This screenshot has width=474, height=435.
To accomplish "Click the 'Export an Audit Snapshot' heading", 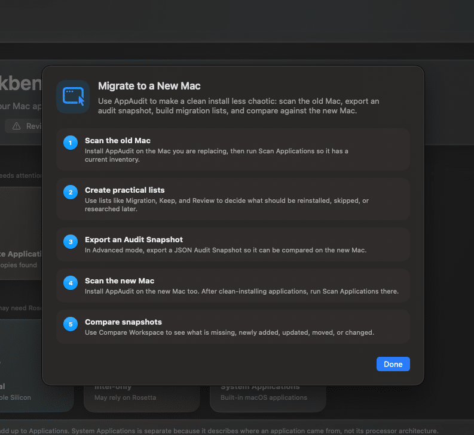I will click(x=134, y=240).
